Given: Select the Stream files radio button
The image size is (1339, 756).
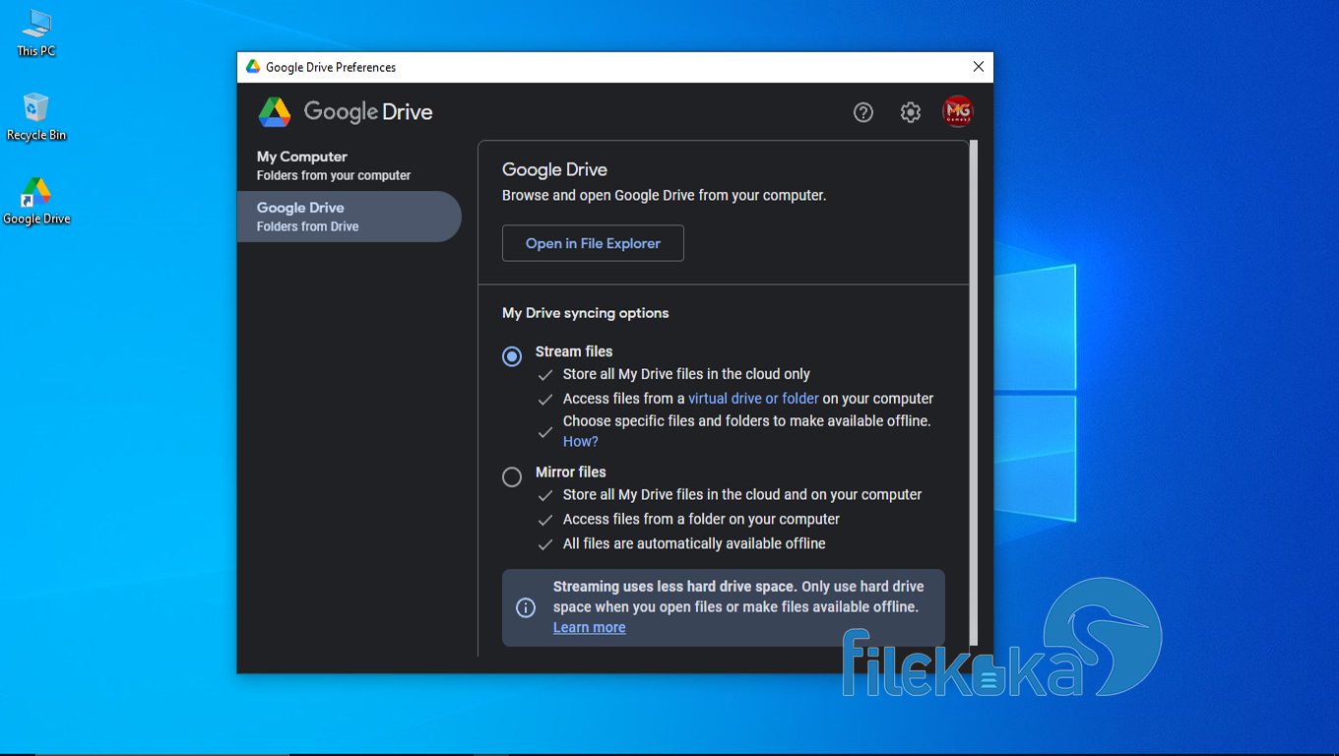Looking at the screenshot, I should point(512,356).
